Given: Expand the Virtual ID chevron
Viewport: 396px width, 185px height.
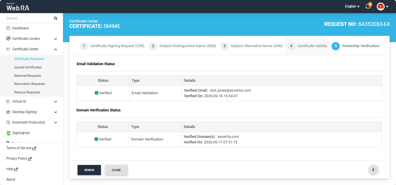Looking at the screenshot, I should point(55,102).
